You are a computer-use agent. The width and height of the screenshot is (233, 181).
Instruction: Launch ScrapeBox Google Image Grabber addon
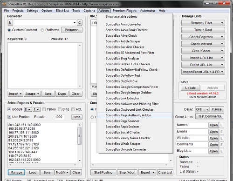pos(135,93)
